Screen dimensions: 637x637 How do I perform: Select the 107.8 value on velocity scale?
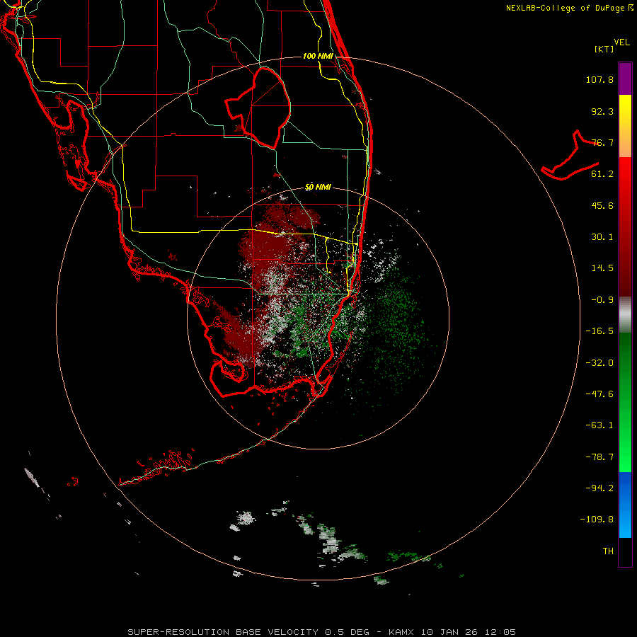(599, 79)
